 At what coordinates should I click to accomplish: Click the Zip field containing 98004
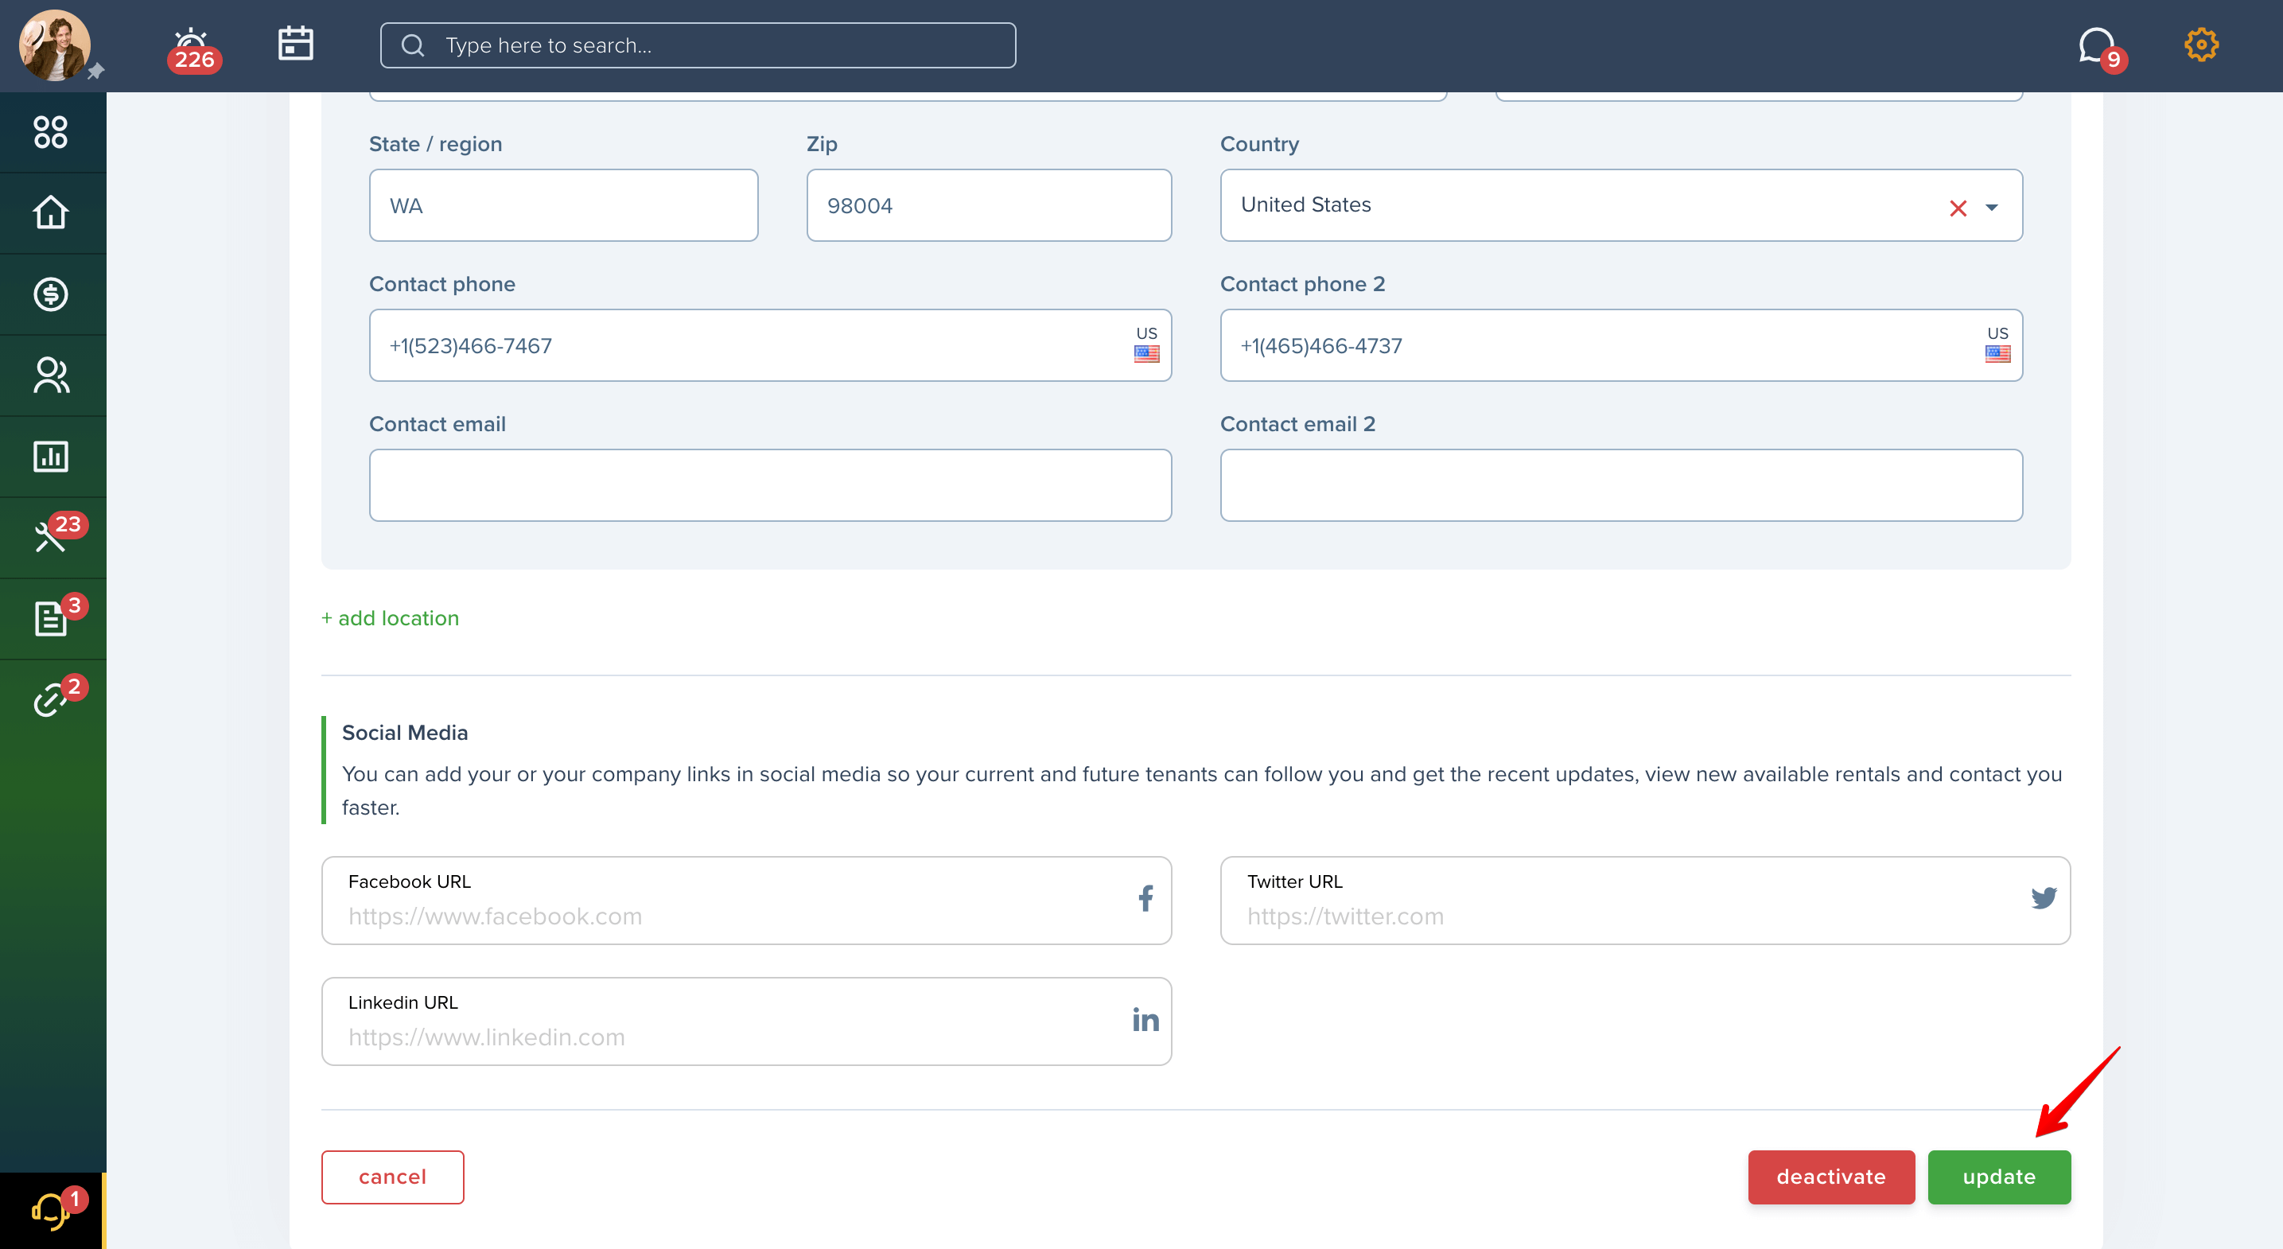click(x=989, y=206)
